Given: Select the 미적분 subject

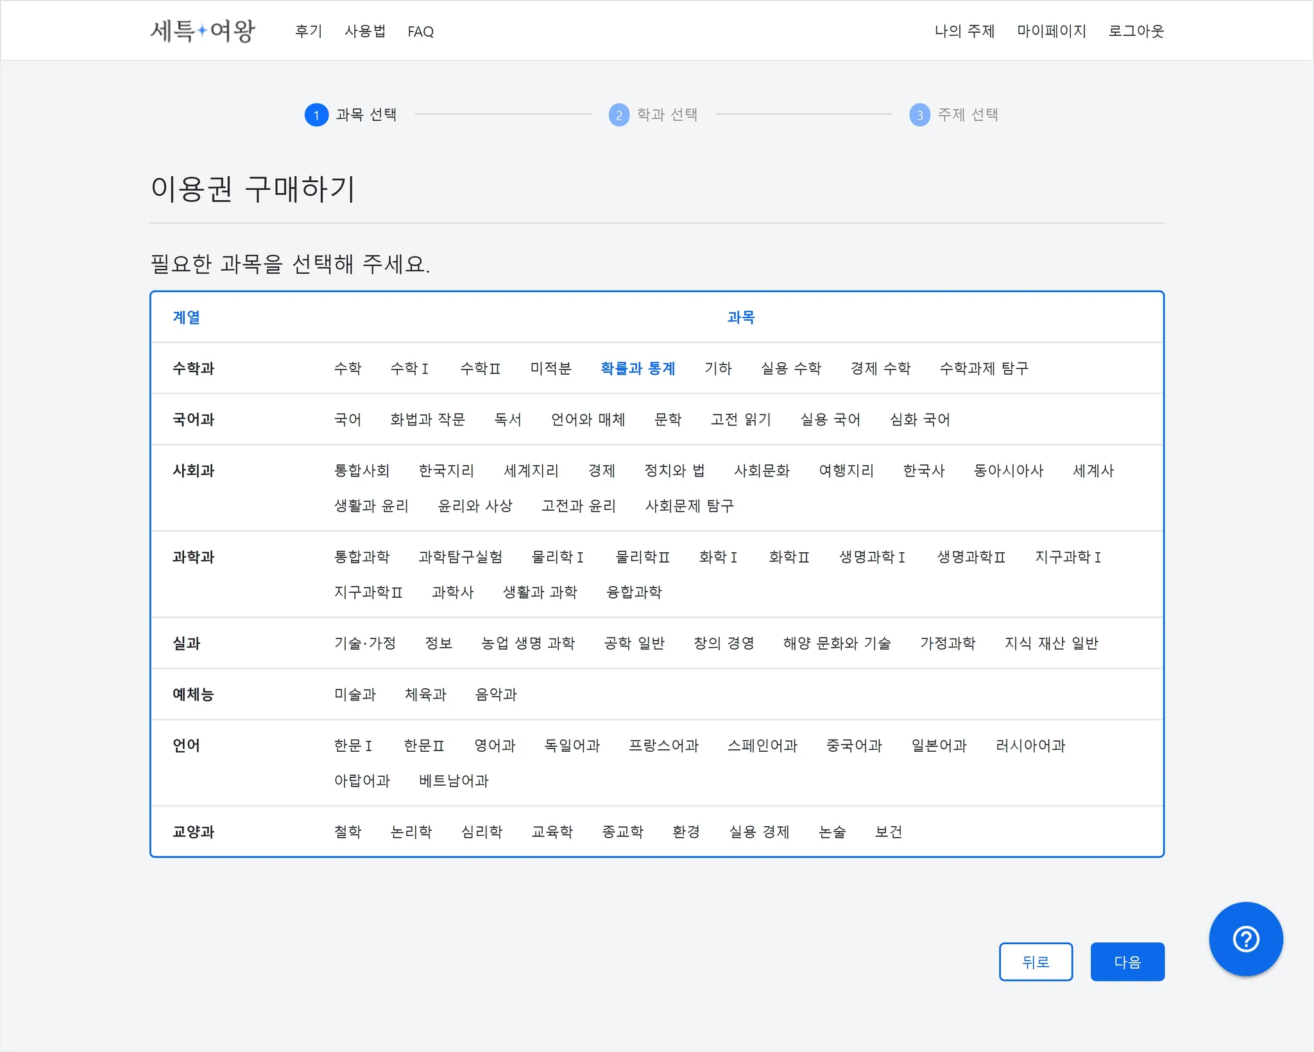Looking at the screenshot, I should pos(550,368).
